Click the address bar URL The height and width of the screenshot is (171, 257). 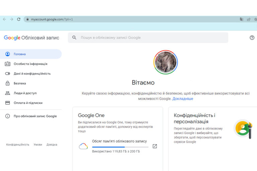click(x=52, y=19)
